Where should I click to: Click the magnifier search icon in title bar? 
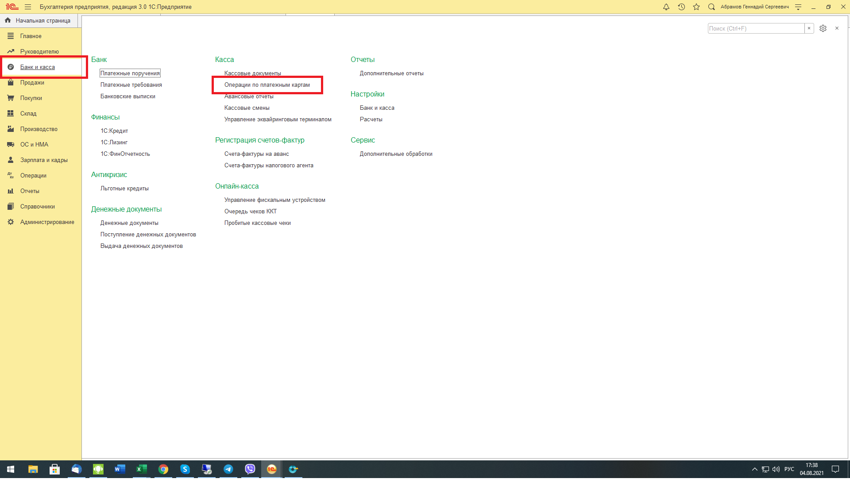point(711,7)
